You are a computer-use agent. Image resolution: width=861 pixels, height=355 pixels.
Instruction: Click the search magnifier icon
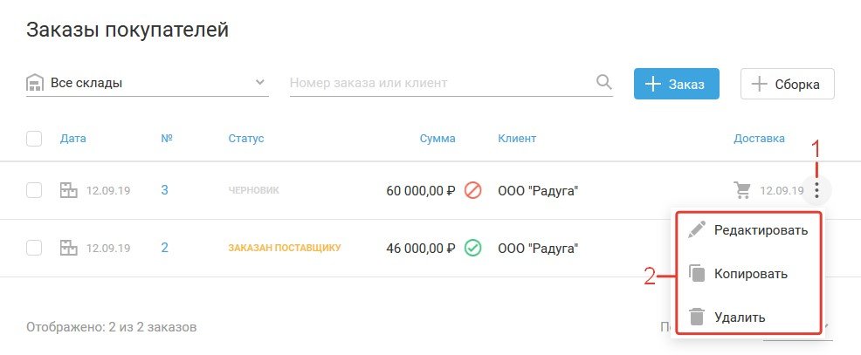point(603,83)
